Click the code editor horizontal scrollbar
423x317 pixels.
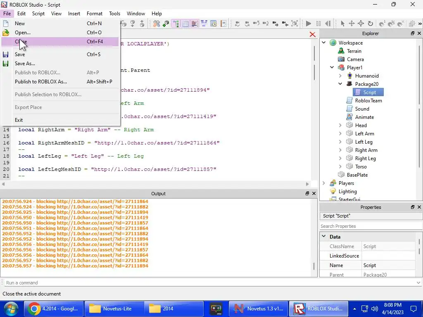pyautogui.click(x=155, y=184)
